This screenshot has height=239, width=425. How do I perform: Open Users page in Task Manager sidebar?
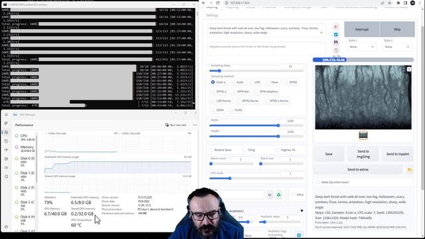pos(6,159)
